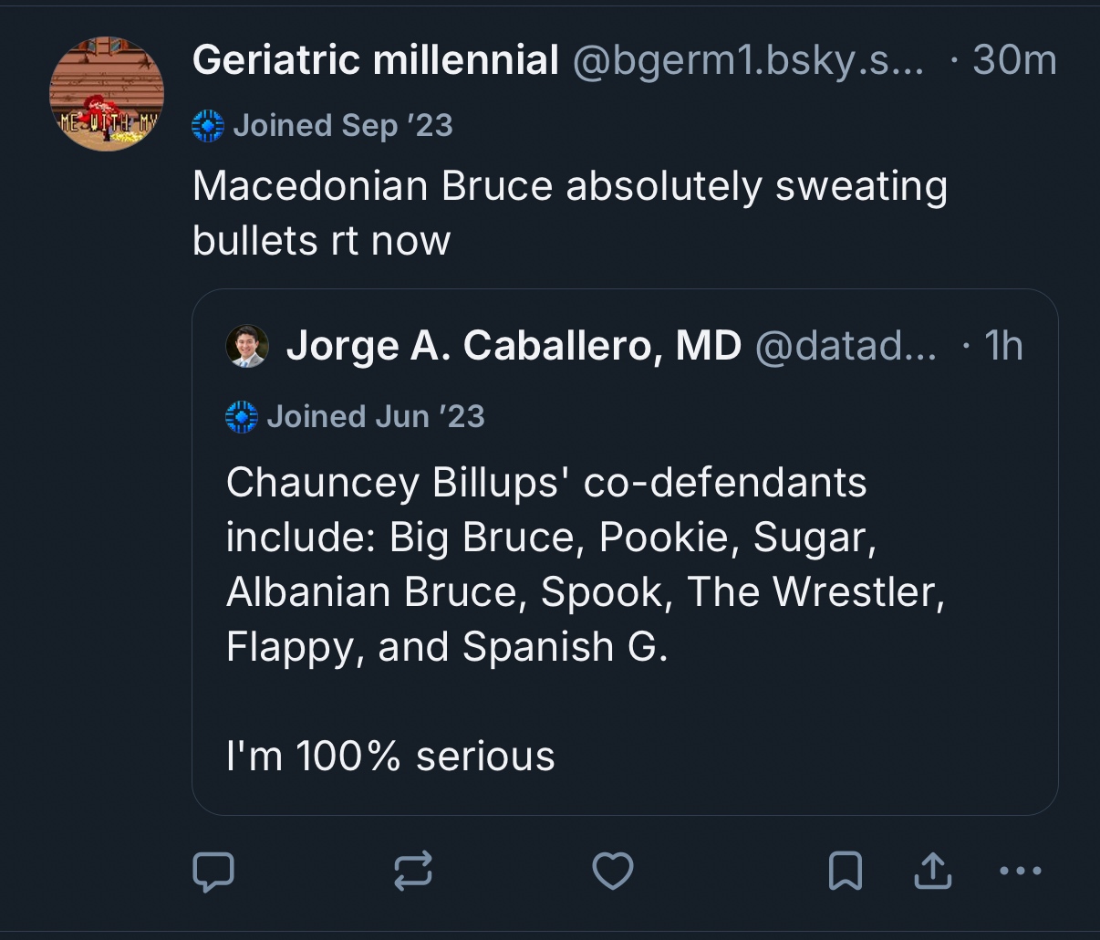Like the post with heart icon
This screenshot has height=940, width=1100.
612,871
